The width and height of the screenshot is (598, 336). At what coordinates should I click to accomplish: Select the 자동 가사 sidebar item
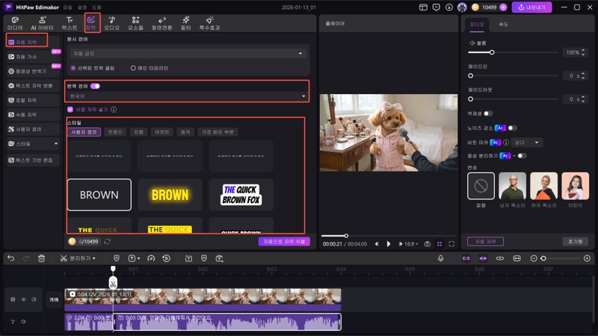click(x=33, y=57)
